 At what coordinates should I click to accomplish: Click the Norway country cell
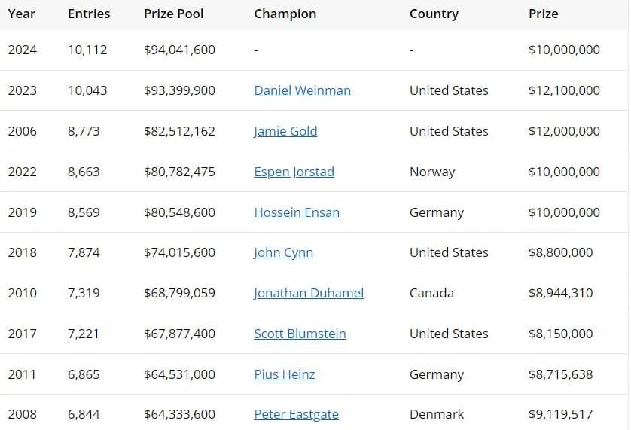point(432,172)
